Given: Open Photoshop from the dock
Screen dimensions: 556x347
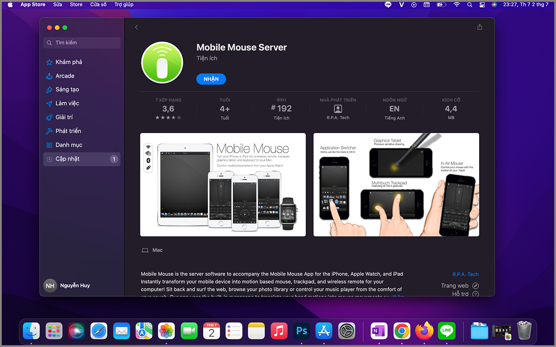Looking at the screenshot, I should click(x=301, y=331).
